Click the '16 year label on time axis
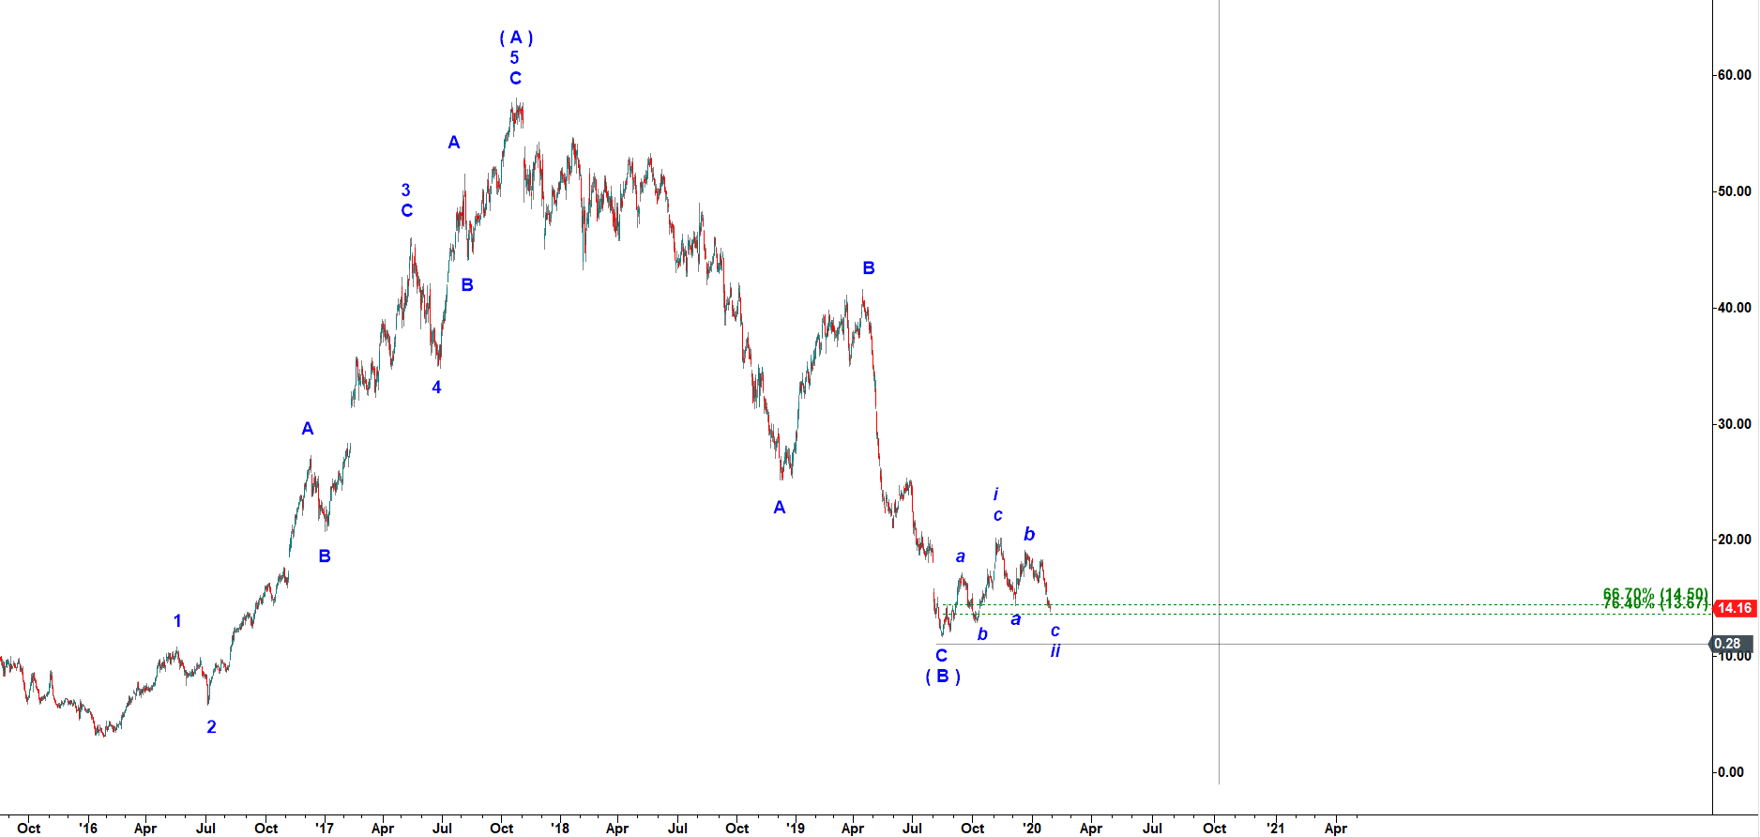Viewport: 1760px width, 837px height. (87, 828)
